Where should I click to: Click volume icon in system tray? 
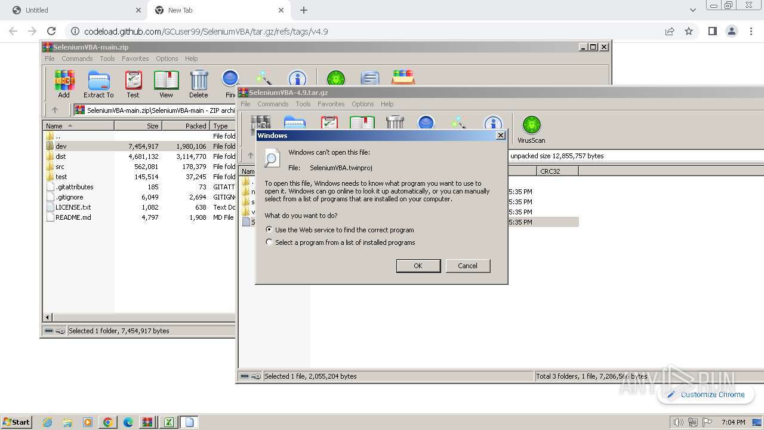[678, 422]
